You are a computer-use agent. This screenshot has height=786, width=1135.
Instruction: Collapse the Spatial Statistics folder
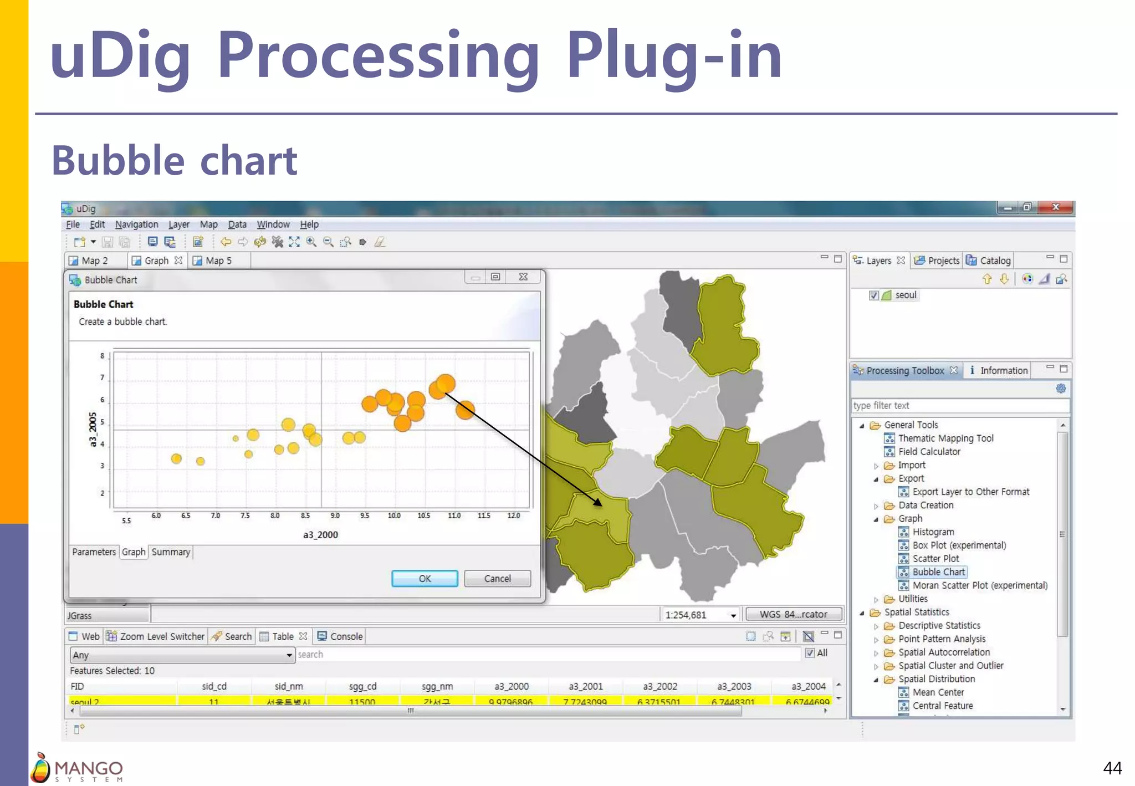click(x=862, y=613)
